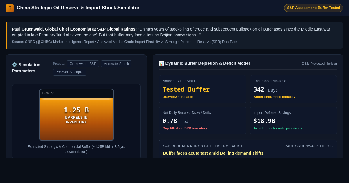Apply the Gruenwald / S&P preset

(83, 64)
